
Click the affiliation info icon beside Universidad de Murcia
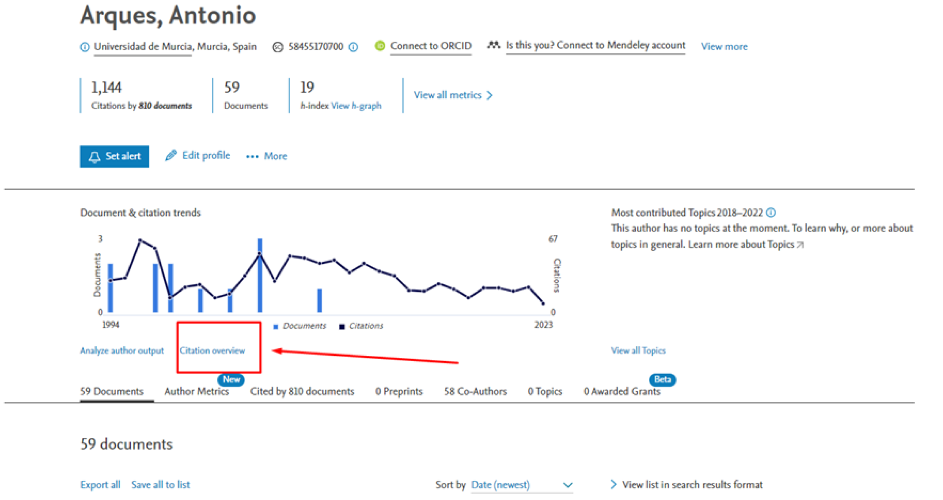[x=84, y=47]
